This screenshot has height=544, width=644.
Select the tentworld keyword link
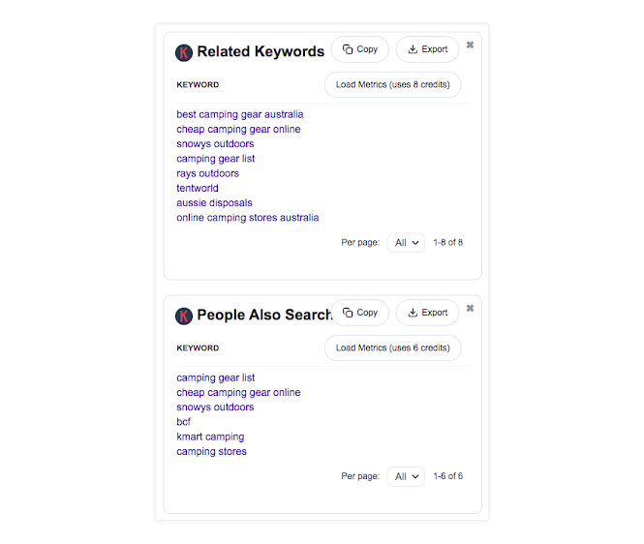198,188
